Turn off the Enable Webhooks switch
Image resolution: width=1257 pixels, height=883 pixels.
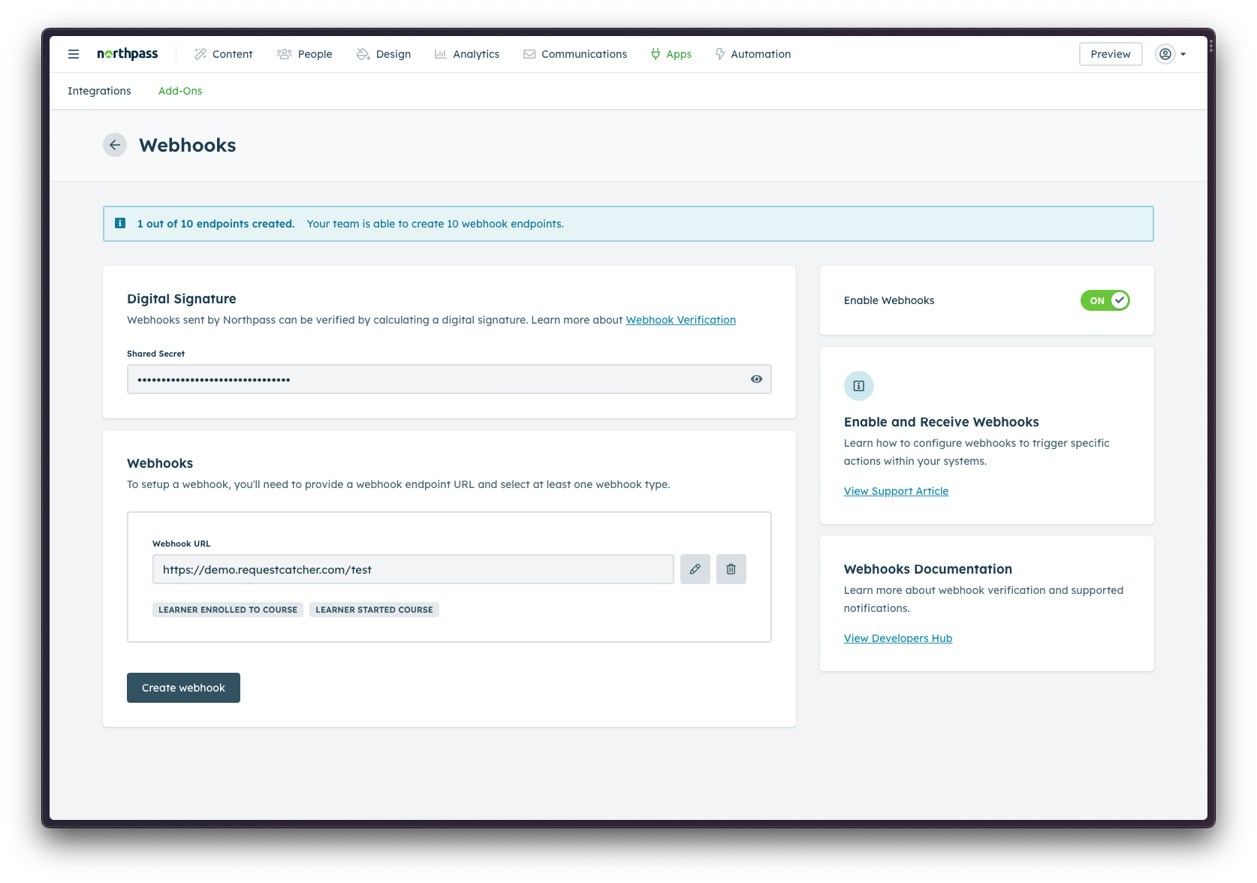(1105, 300)
